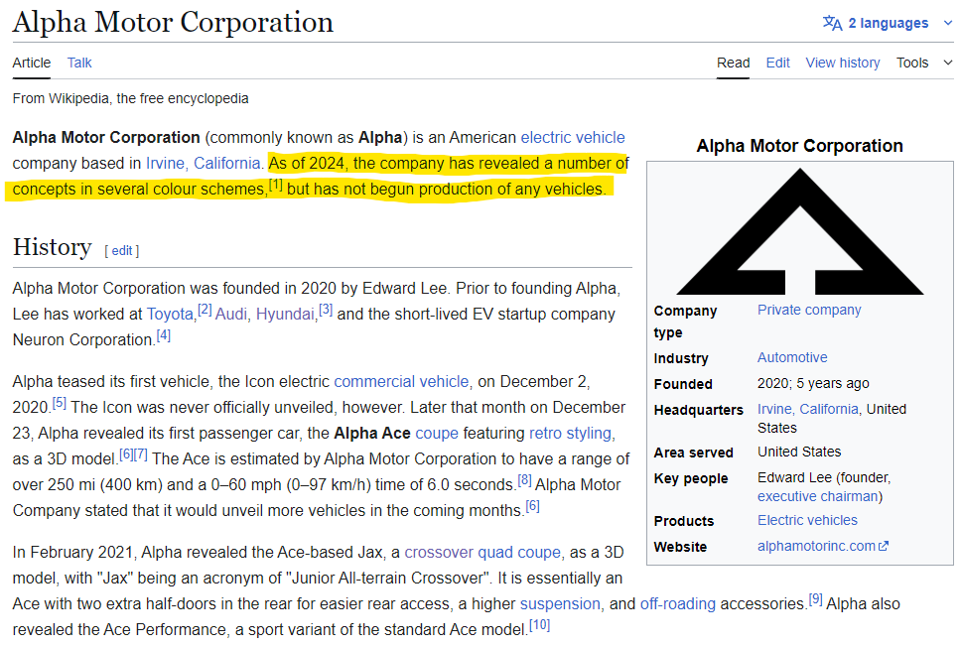This screenshot has width=962, height=648.
Task: Click citation [8] after 6.0 seconds
Action: 524,480
